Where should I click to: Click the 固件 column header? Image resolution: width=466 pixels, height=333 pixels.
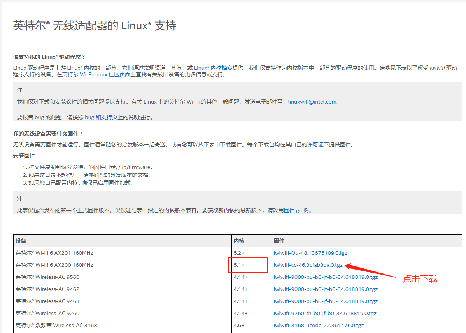[367, 241]
